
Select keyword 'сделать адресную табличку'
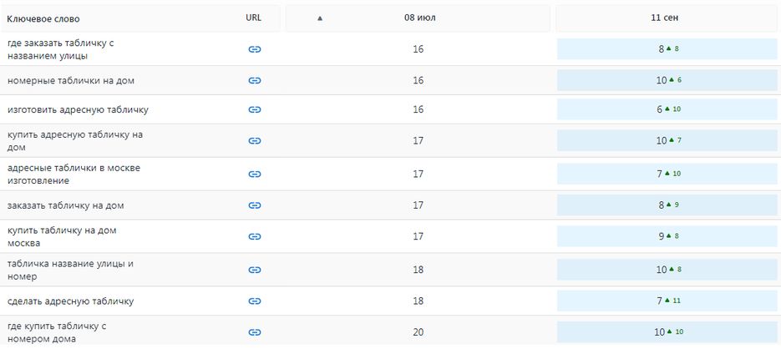[x=70, y=301]
